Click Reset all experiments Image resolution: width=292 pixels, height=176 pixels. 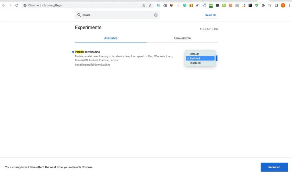[210, 15]
